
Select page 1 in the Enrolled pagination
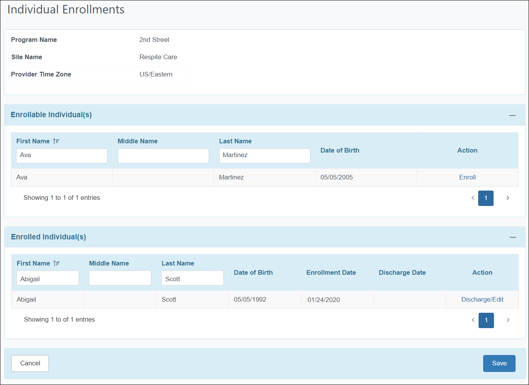click(x=486, y=320)
